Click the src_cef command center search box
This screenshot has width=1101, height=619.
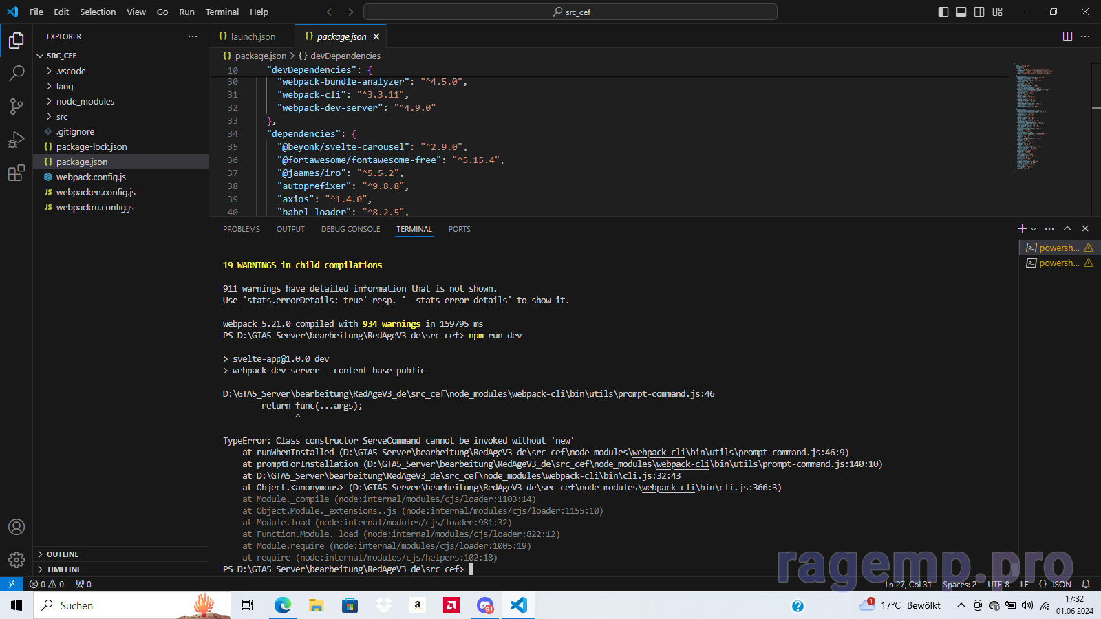point(570,12)
